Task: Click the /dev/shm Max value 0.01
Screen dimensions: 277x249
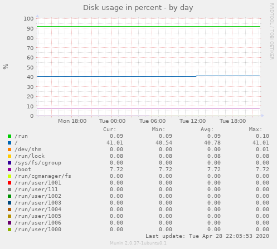Action: (263, 150)
